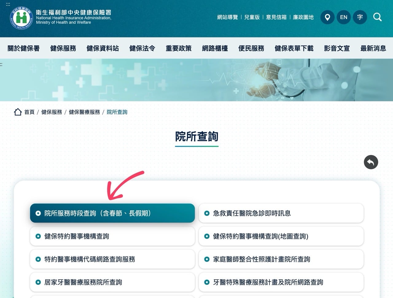393x298 pixels.
Task: Click the 網站導覽 link
Action: [228, 17]
